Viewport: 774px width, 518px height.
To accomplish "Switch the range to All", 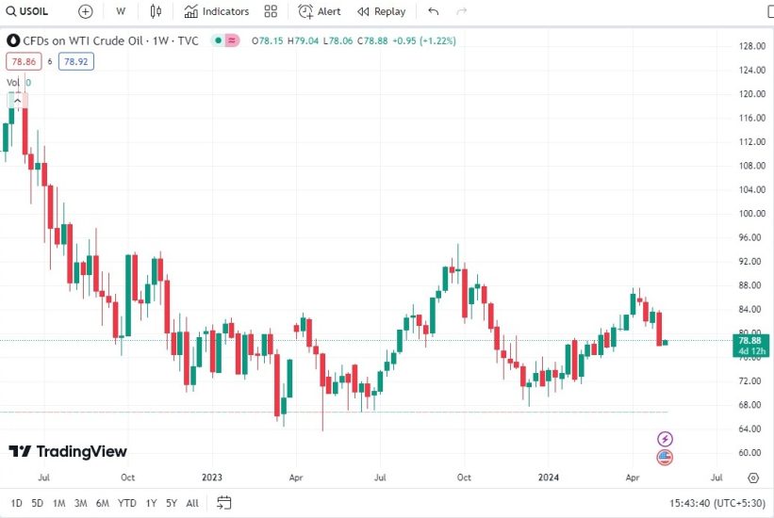I will click(192, 503).
